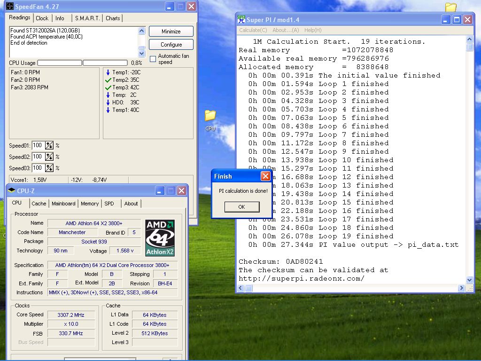Screen dimensions: 481x361
Task: Click the green check icon beside Temp3: 42C
Action: pos(108,87)
